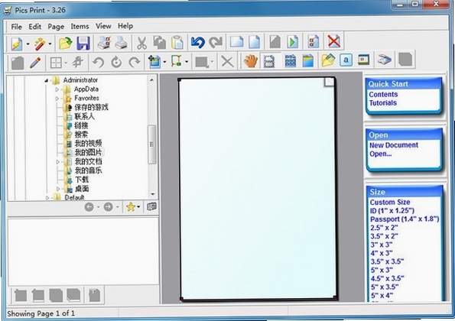Expand the AppData folder node
The image size is (455, 321).
coord(57,89)
